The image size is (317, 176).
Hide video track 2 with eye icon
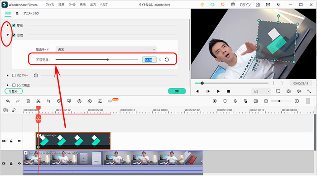pos(19,141)
